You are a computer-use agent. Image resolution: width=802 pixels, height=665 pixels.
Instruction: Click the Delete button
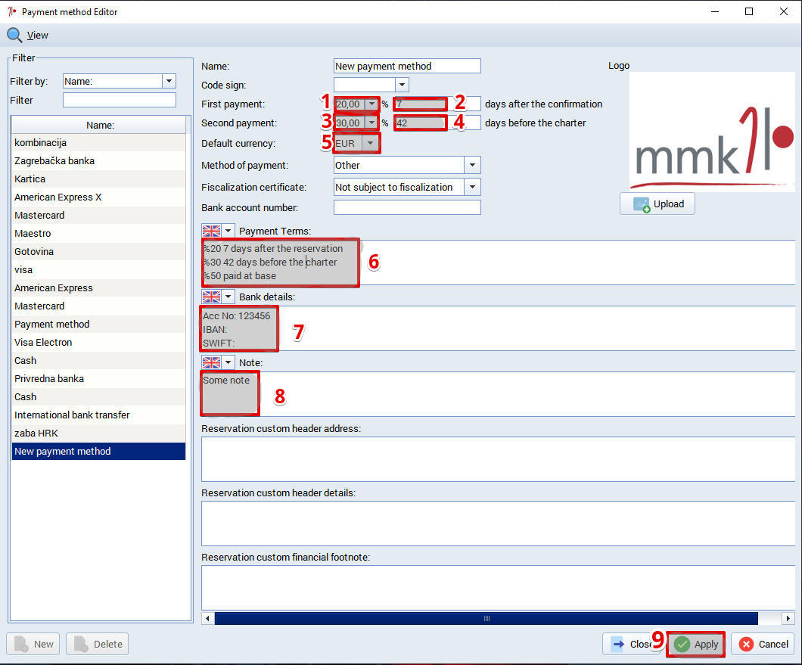pos(97,644)
